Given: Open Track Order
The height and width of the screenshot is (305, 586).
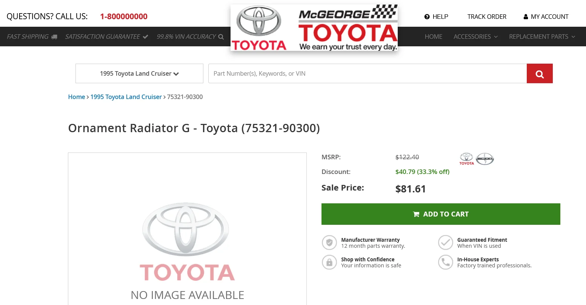Looking at the screenshot, I should coord(487,17).
